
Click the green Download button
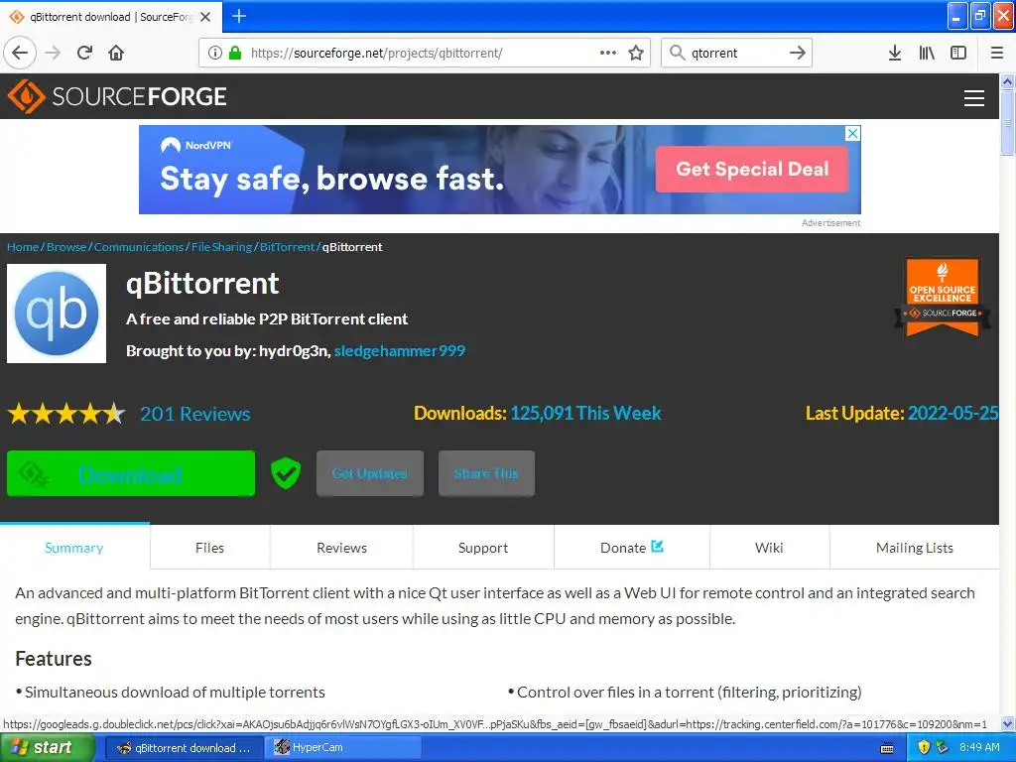click(131, 473)
